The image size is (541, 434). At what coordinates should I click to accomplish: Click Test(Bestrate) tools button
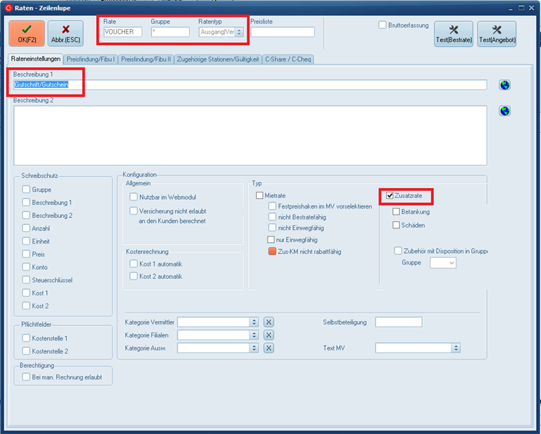[x=454, y=33]
